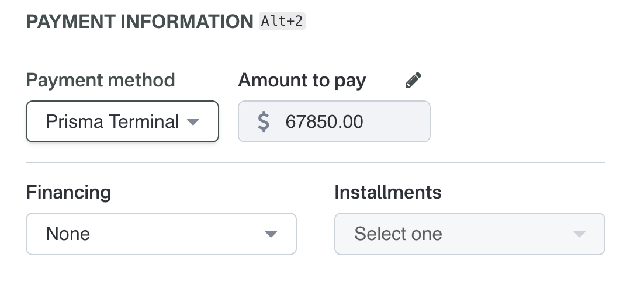
Task: Expand the Financing dropdown showing None
Action: (161, 234)
